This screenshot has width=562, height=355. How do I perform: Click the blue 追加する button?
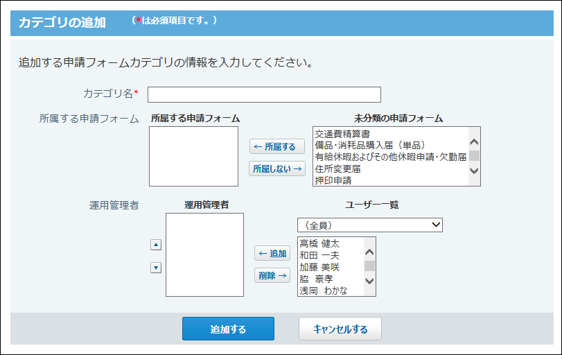(x=228, y=329)
